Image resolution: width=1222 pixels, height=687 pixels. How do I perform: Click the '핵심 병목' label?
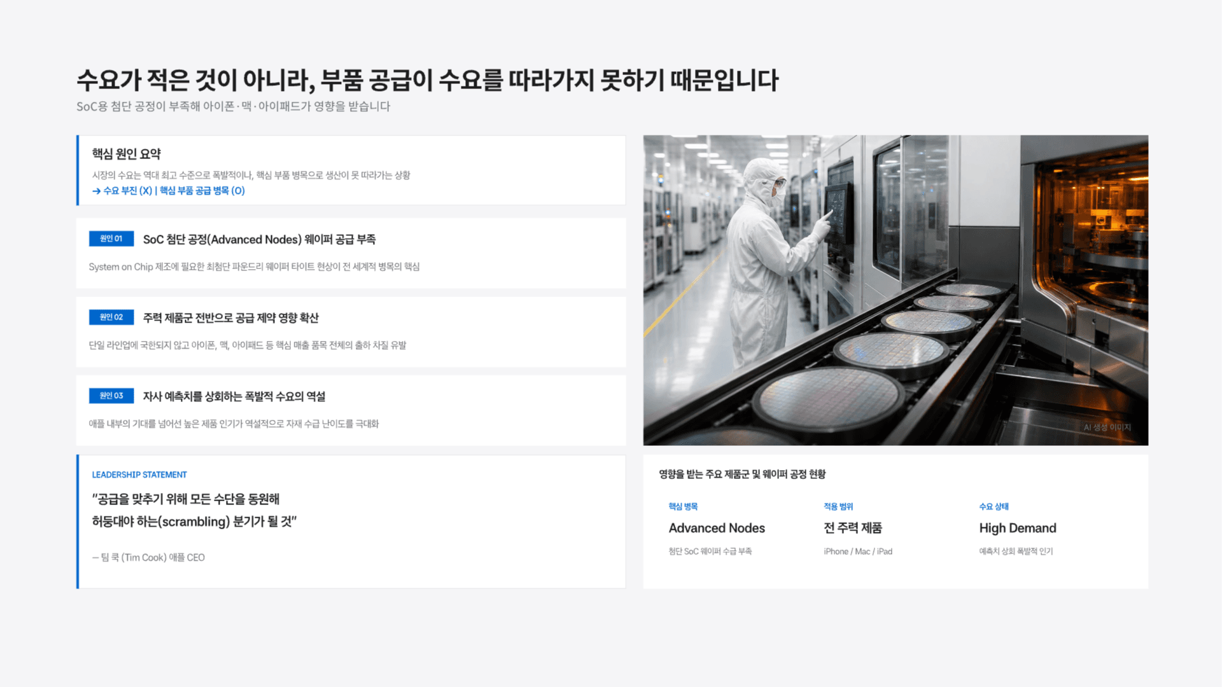pyautogui.click(x=683, y=506)
